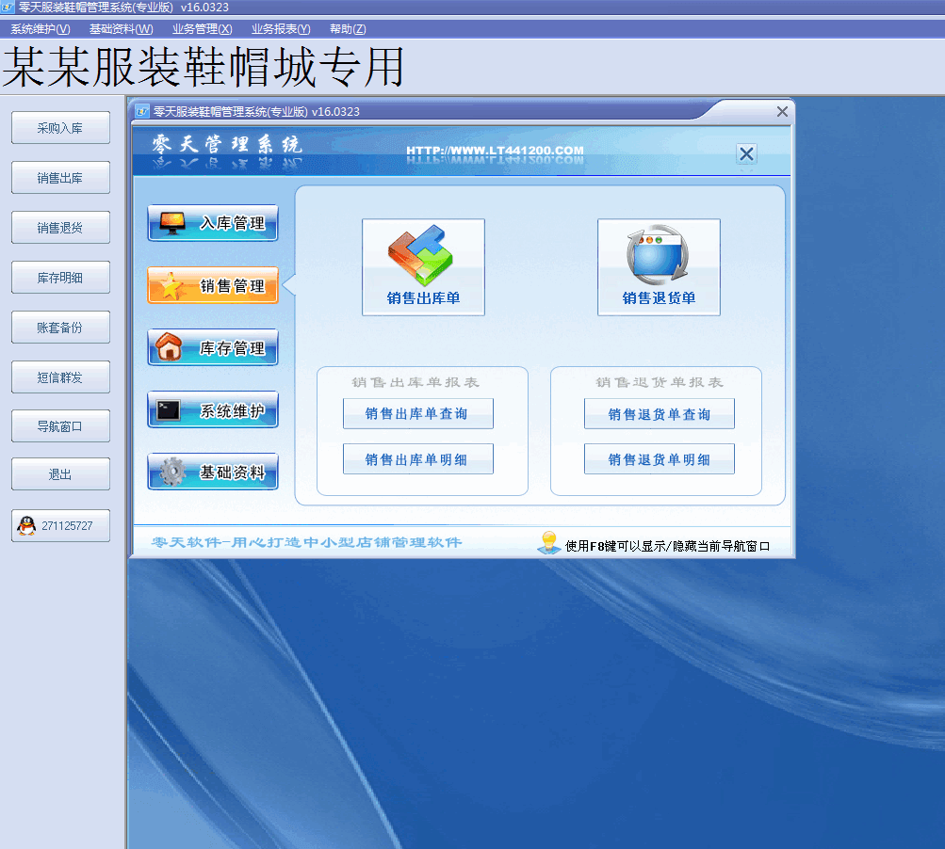This screenshot has height=849, width=945.
Task: Click 销售退货单明细 button
Action: [659, 459]
